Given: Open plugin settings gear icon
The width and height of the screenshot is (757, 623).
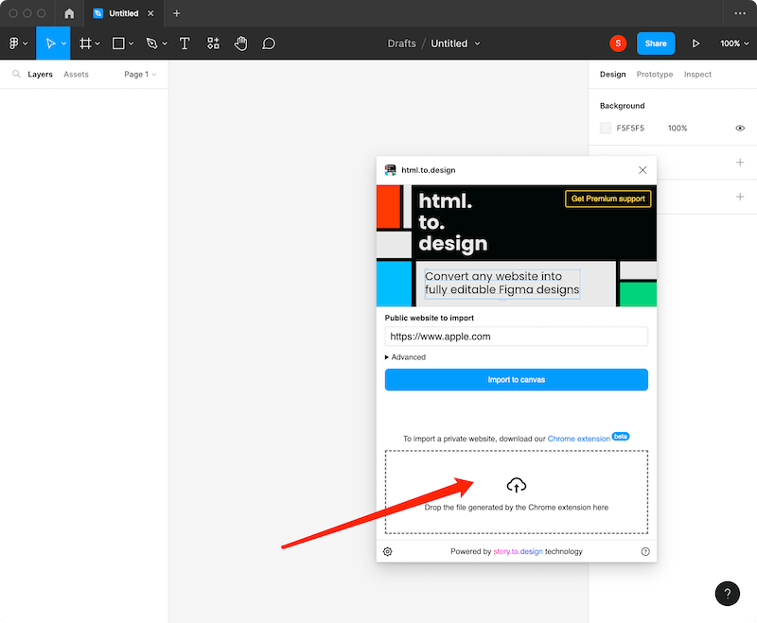Looking at the screenshot, I should pos(388,551).
